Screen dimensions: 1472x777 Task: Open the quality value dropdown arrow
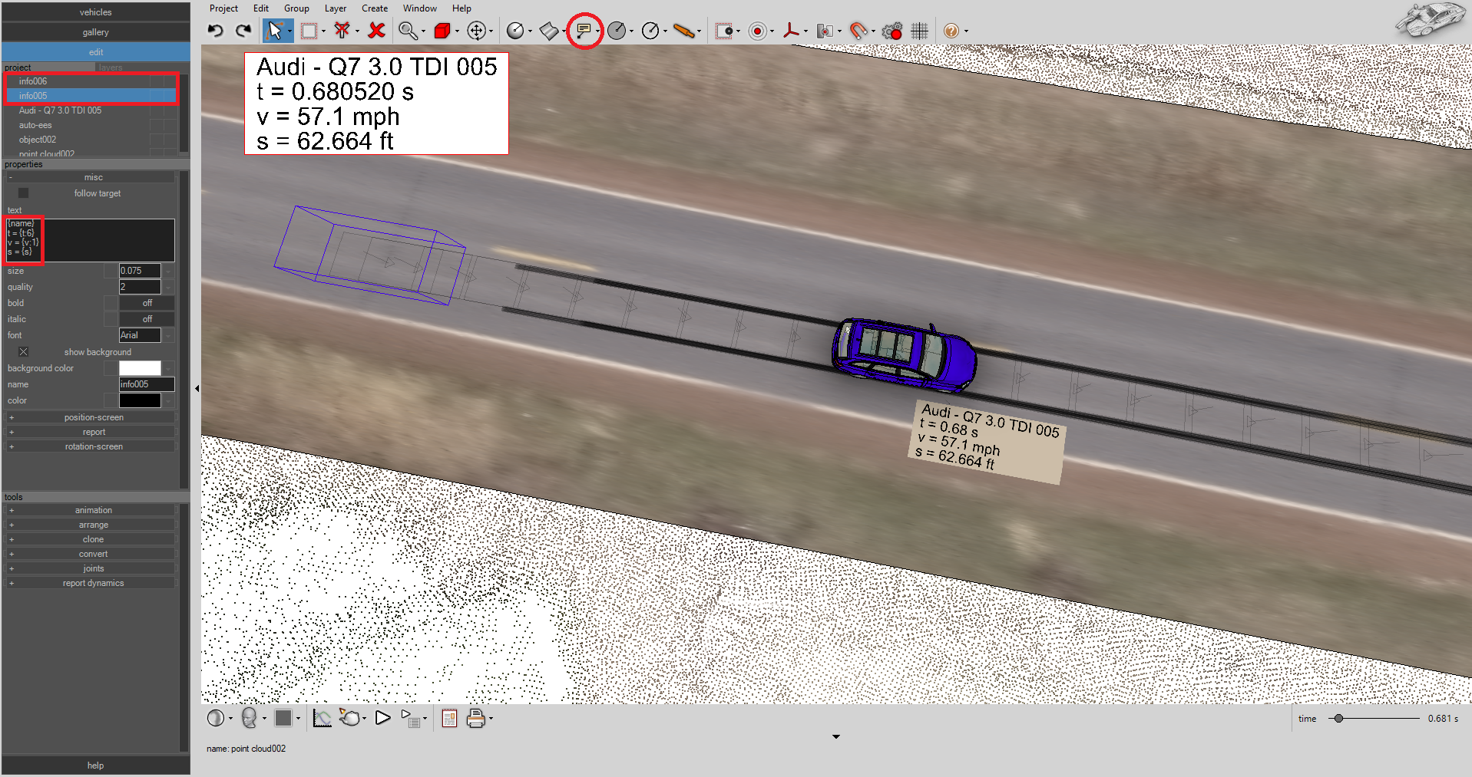[x=168, y=287]
